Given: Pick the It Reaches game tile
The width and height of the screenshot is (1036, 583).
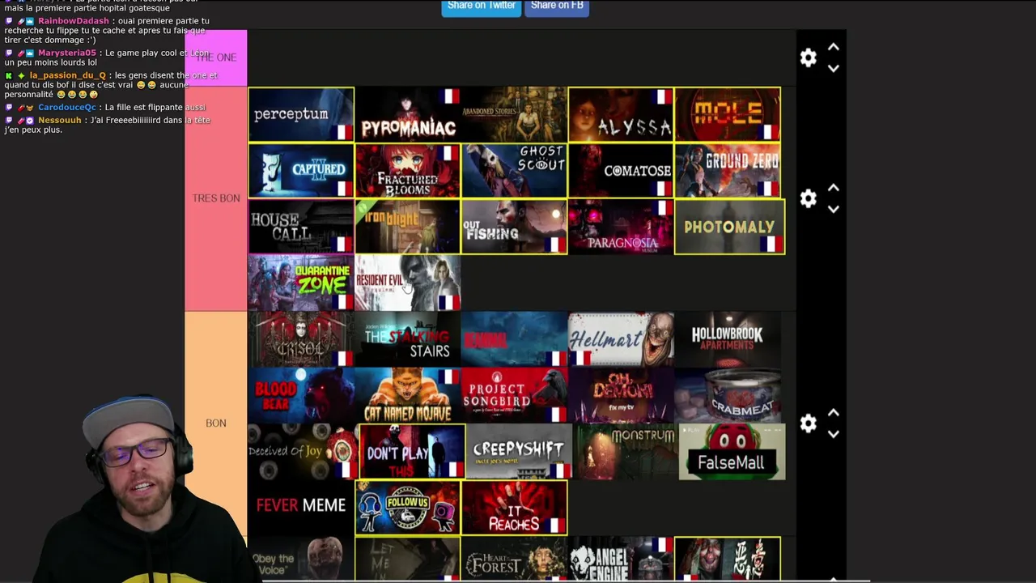Looking at the screenshot, I should click(x=515, y=508).
